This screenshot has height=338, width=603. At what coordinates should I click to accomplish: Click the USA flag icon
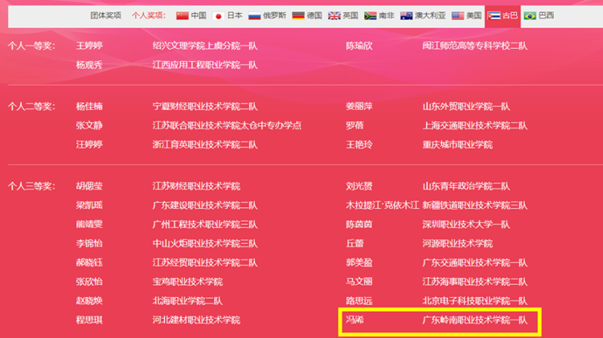[x=457, y=15]
